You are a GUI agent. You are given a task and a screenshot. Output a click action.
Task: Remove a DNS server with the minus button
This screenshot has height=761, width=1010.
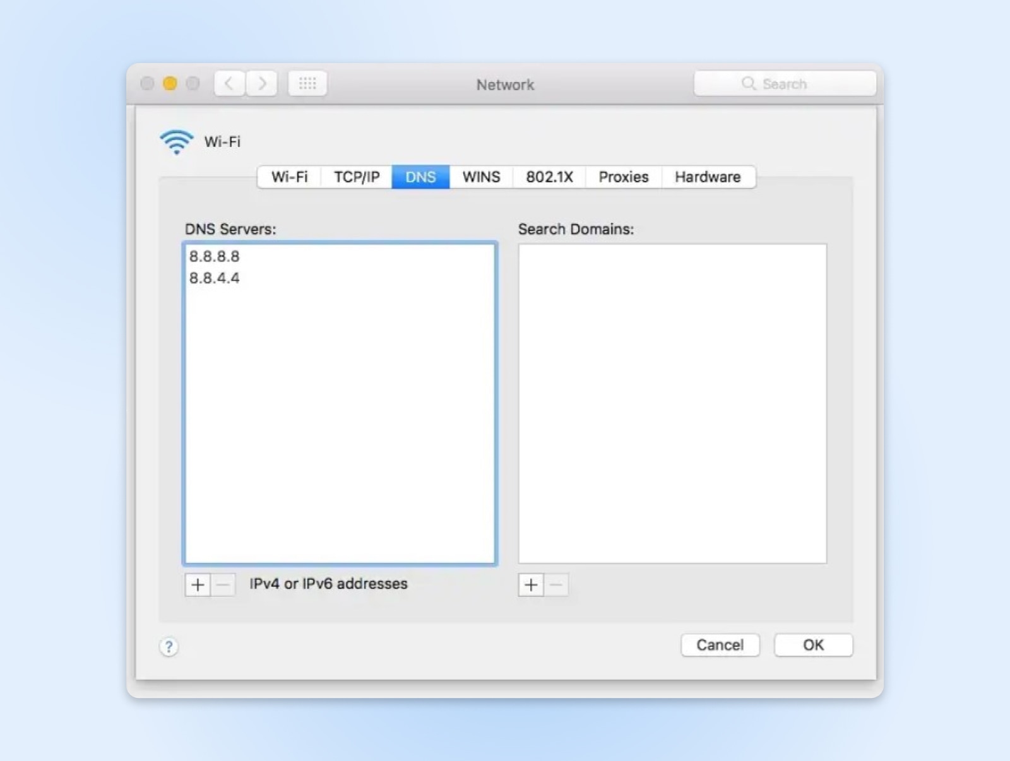pyautogui.click(x=223, y=585)
